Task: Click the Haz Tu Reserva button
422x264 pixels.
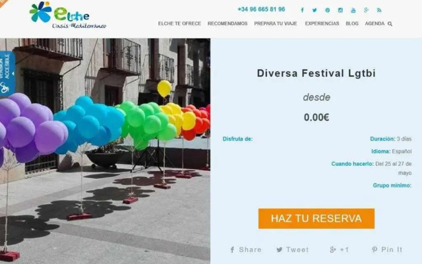Action: [316, 218]
